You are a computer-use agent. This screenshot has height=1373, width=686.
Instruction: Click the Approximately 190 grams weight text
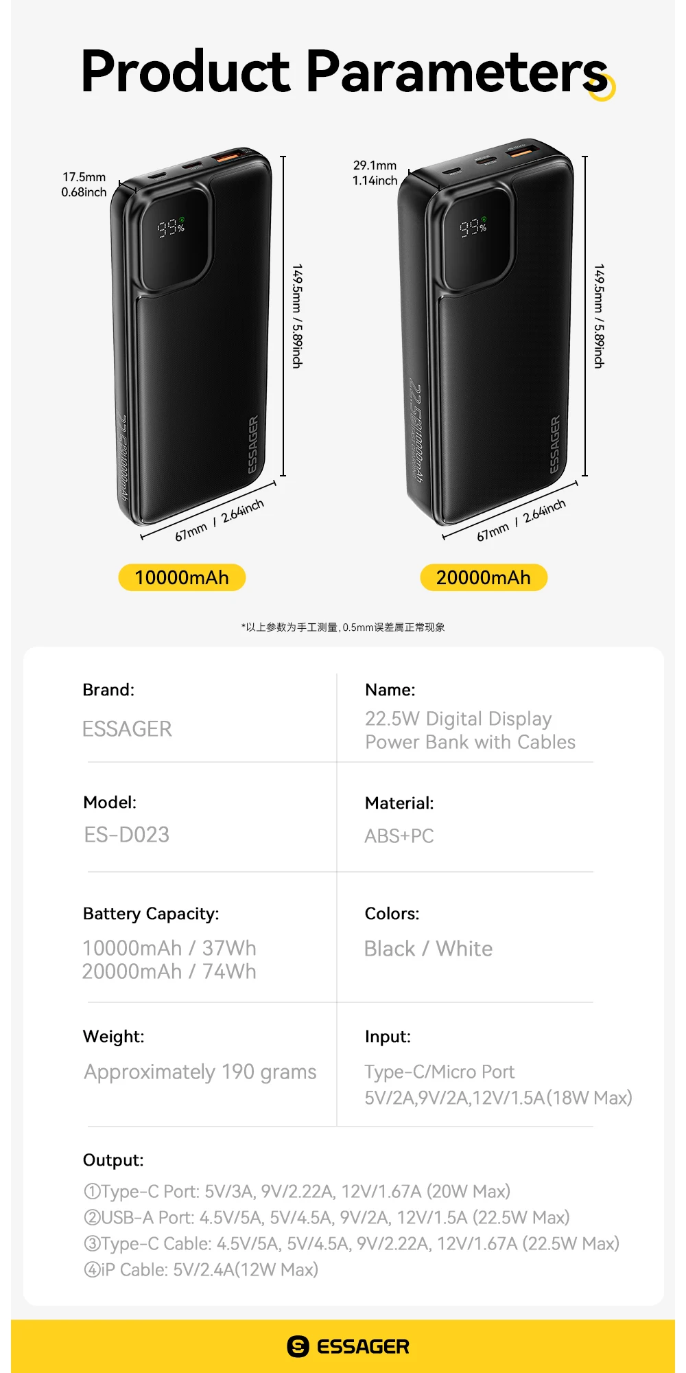(x=200, y=1072)
